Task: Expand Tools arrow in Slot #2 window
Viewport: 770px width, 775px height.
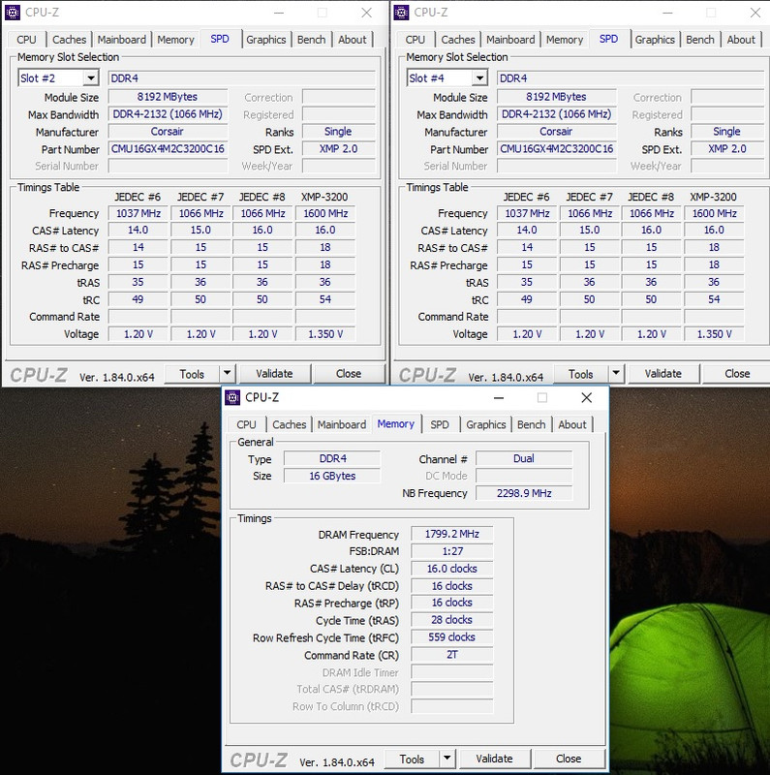Action: [227, 373]
